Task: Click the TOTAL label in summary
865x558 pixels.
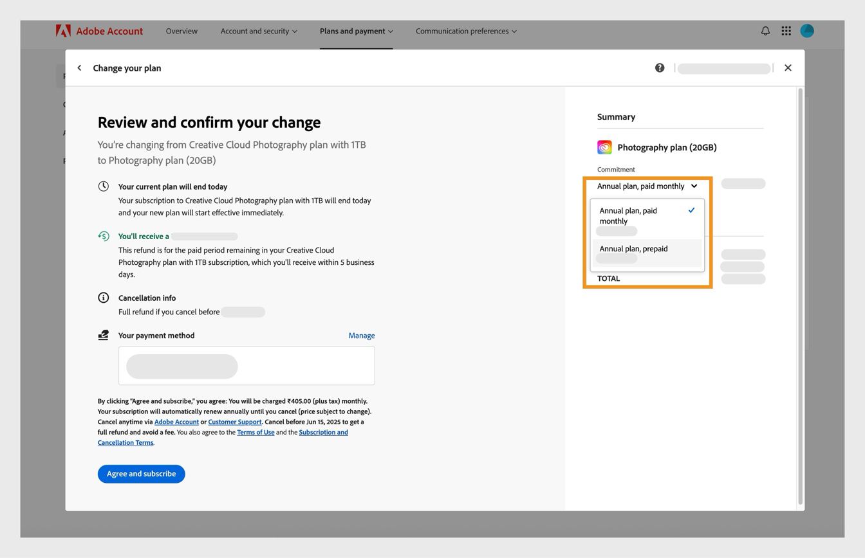Action: point(608,278)
